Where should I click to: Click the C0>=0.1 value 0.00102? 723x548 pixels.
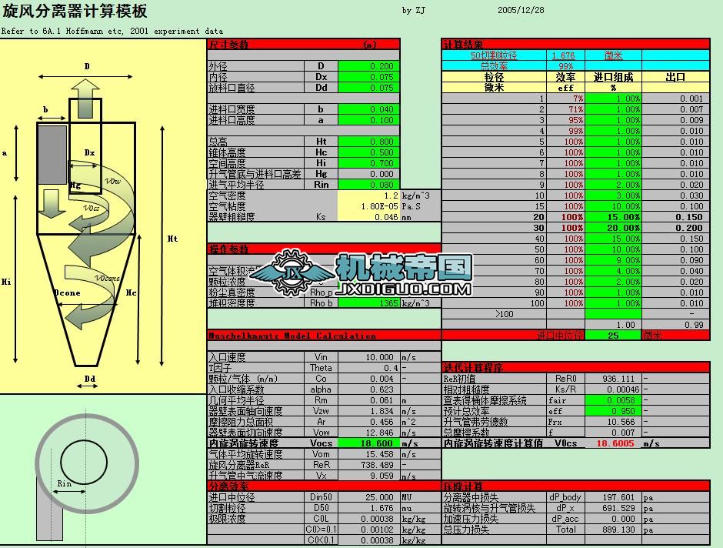tap(368, 530)
